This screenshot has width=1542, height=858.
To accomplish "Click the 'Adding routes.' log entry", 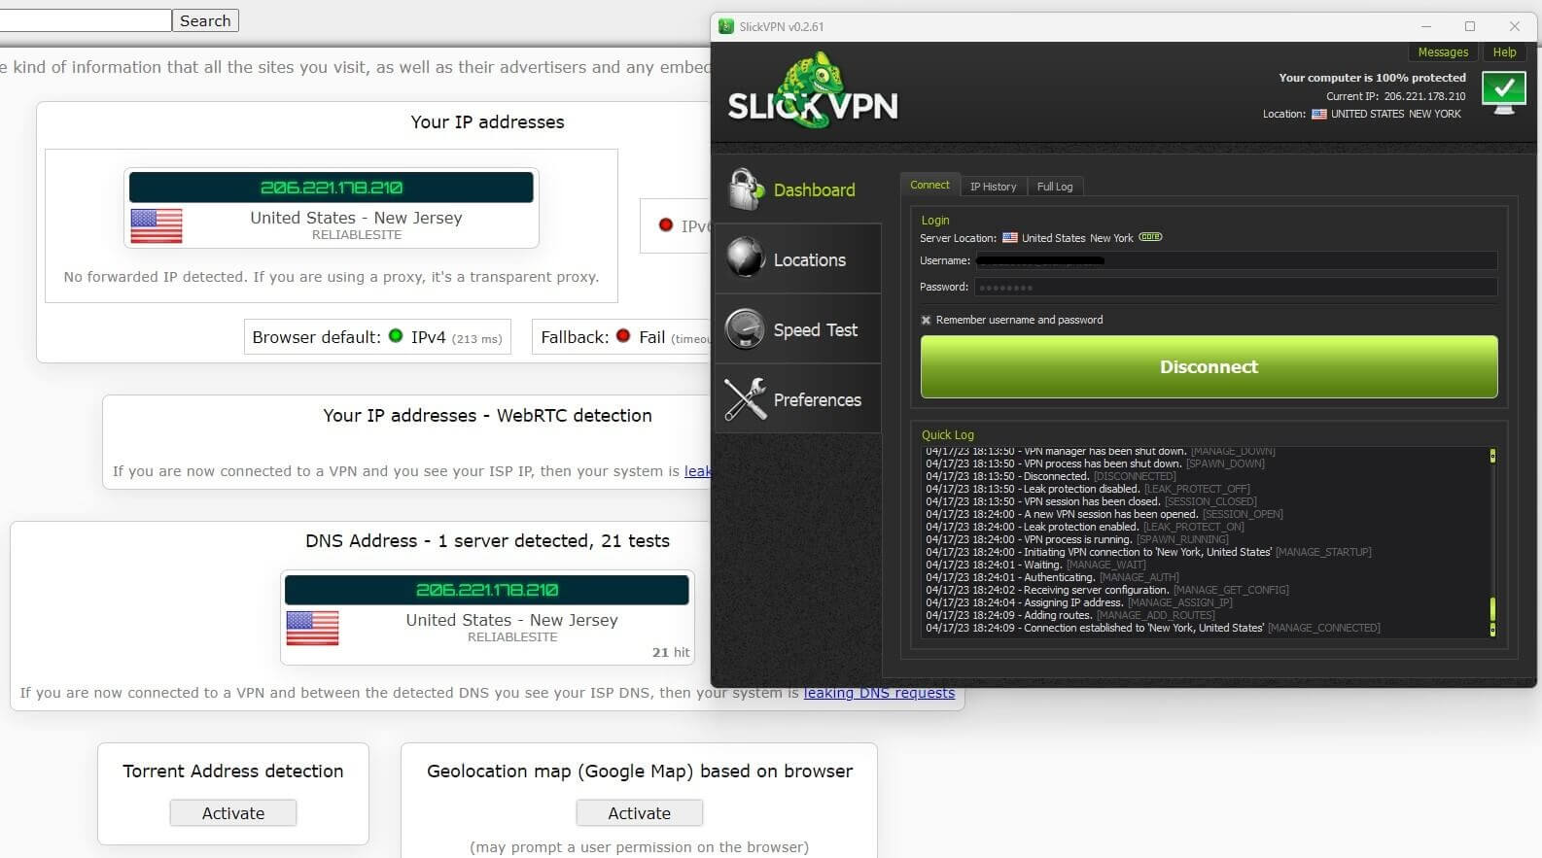I will [1069, 615].
